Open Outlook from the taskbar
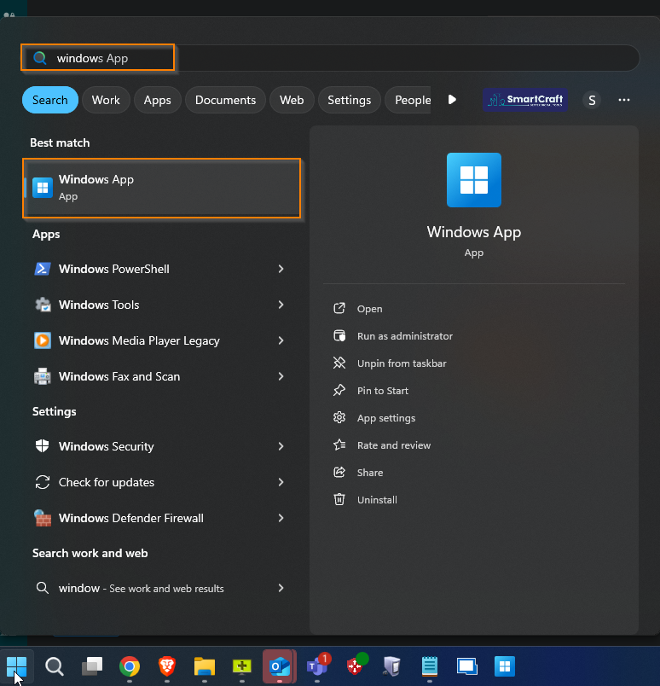Screen dimensions: 660x686 click(280, 666)
